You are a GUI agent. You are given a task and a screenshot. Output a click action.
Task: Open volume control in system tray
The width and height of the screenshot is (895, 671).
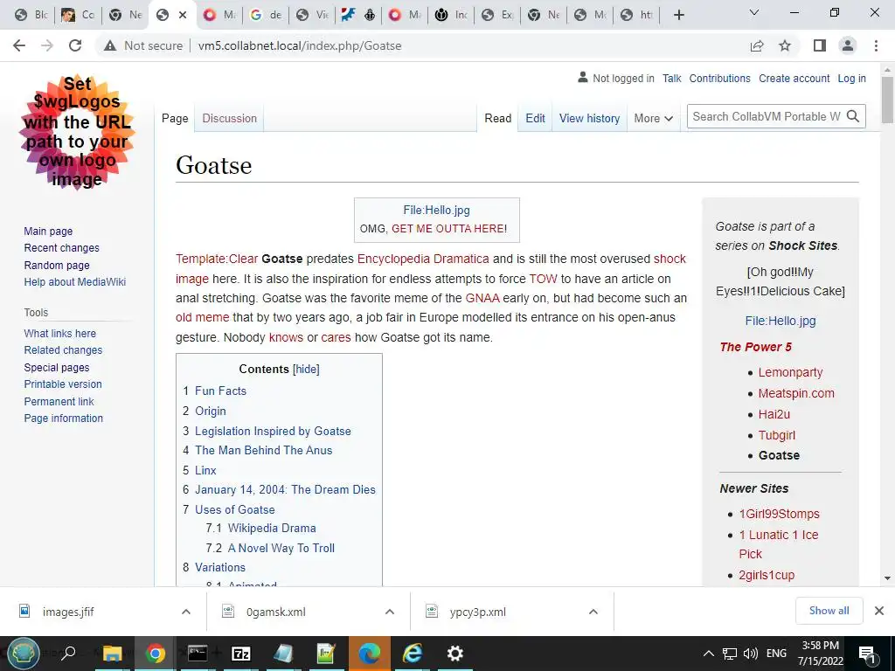pyautogui.click(x=751, y=654)
